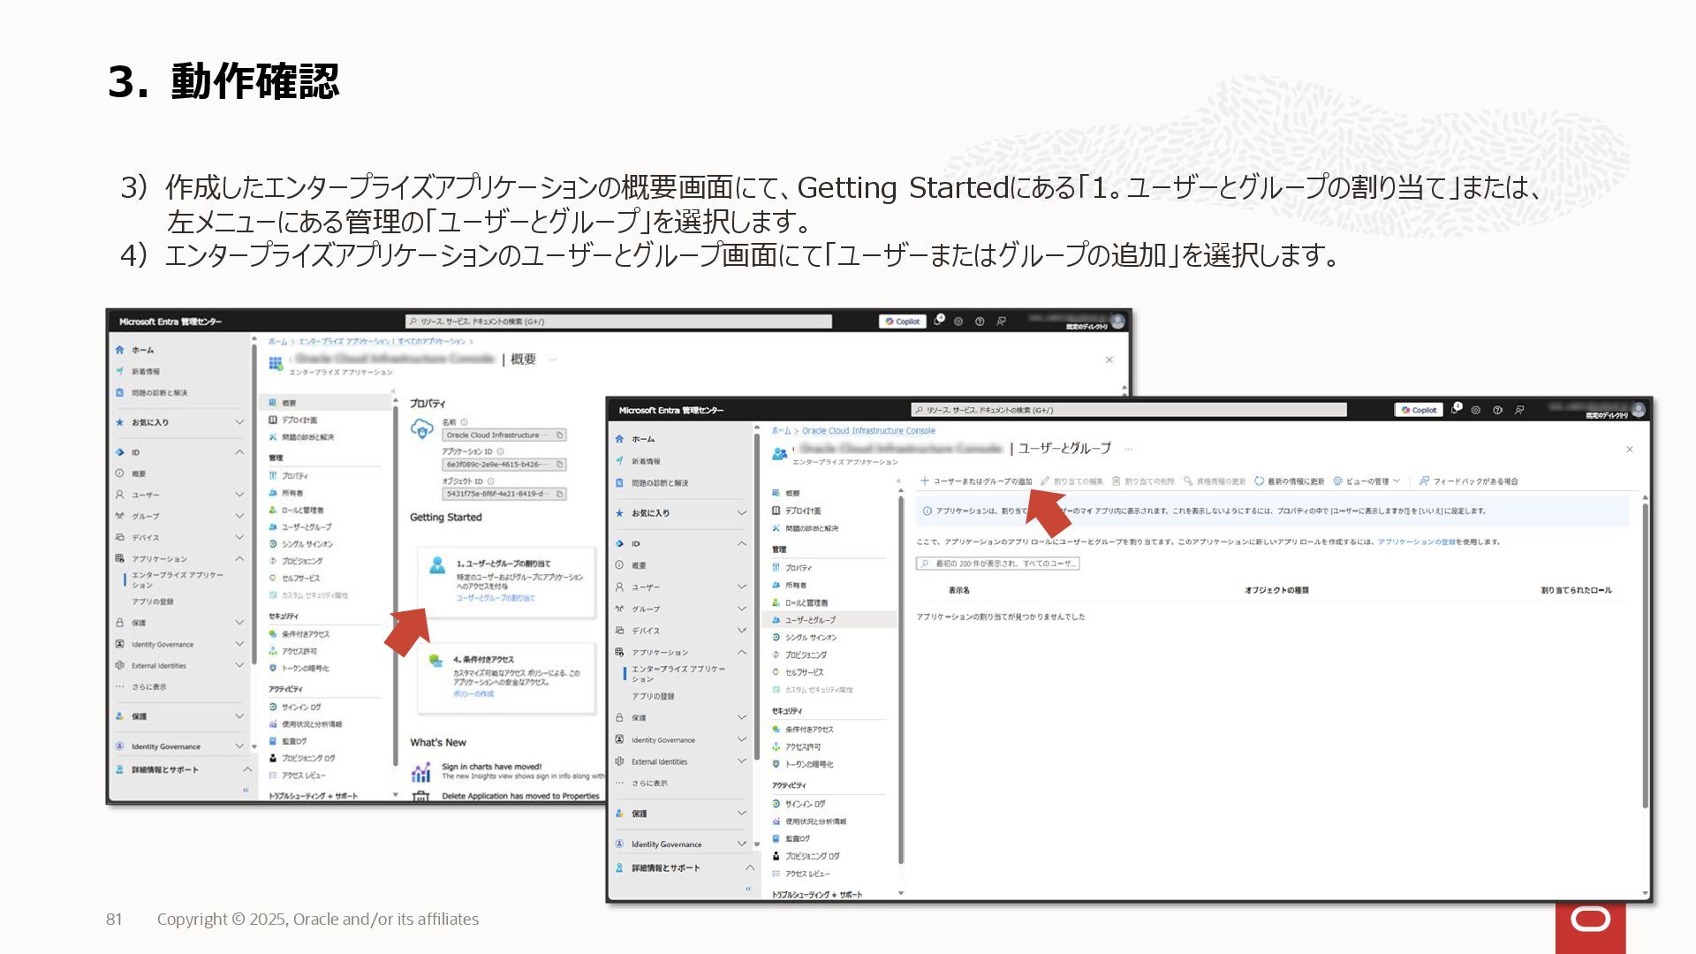
Task: Open ビューの管理 dropdown
Action: pyautogui.click(x=1367, y=481)
